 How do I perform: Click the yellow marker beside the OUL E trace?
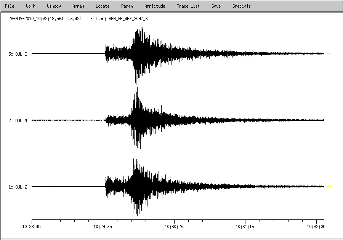click(329, 54)
